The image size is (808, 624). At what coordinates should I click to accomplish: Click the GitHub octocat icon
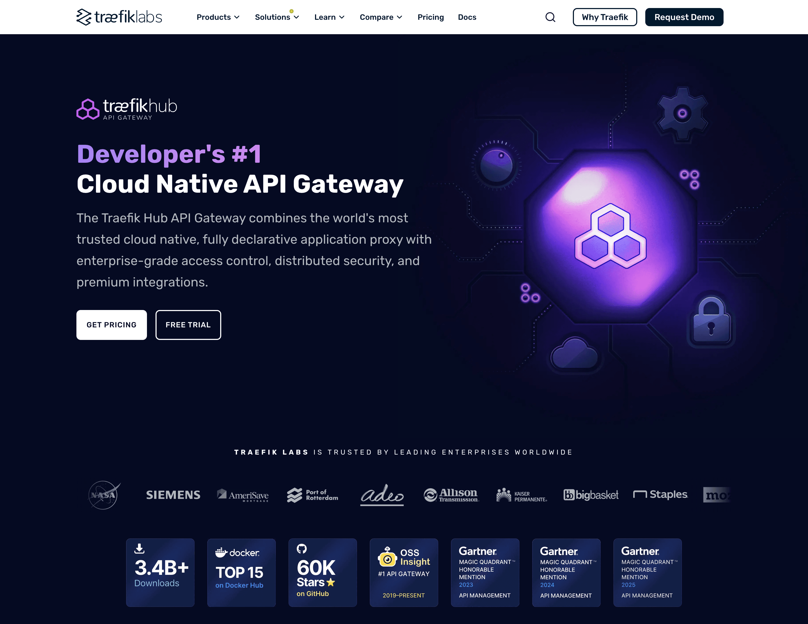[x=302, y=548]
